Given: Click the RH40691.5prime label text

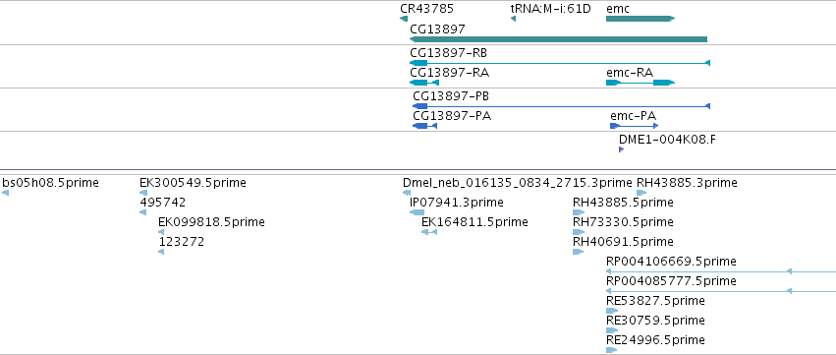Looking at the screenshot, I should click(x=623, y=242).
